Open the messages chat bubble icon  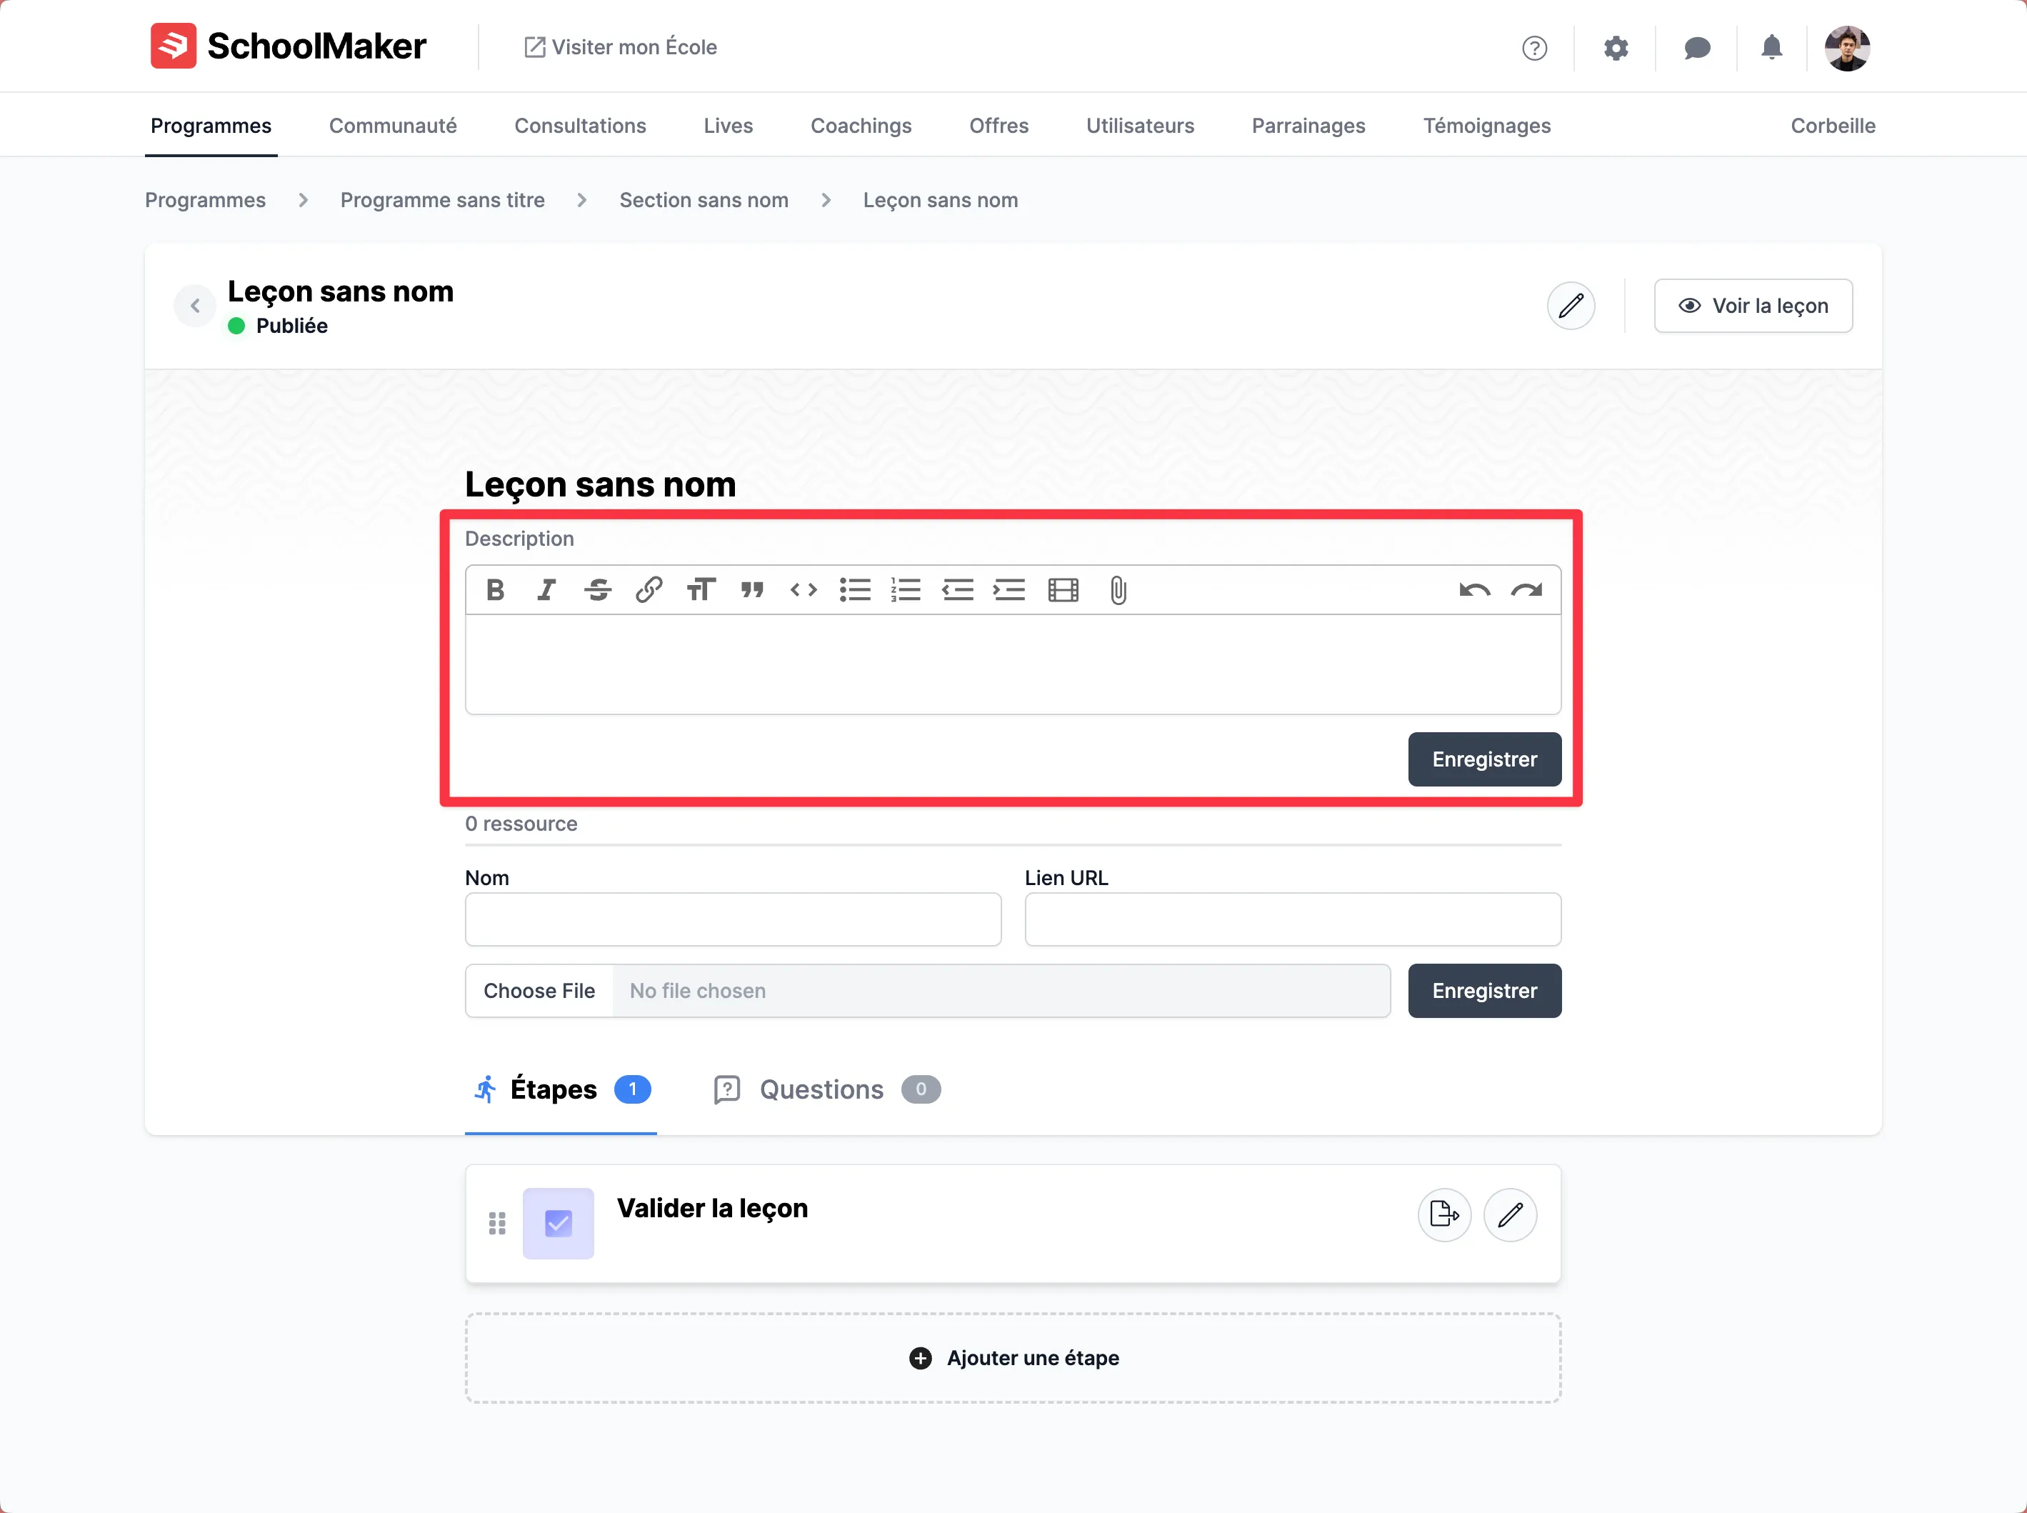click(x=1698, y=48)
